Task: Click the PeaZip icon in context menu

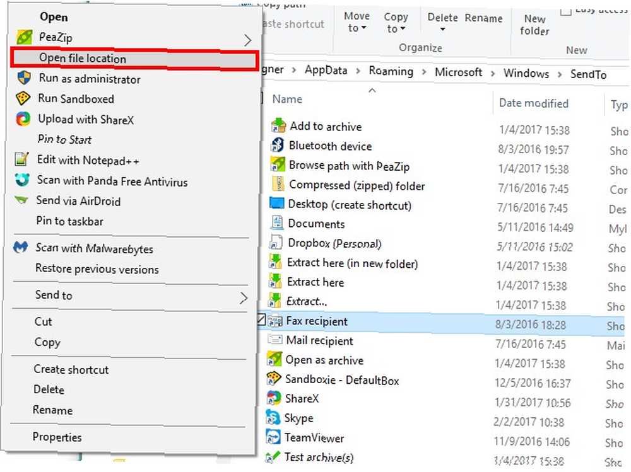Action: click(24, 37)
